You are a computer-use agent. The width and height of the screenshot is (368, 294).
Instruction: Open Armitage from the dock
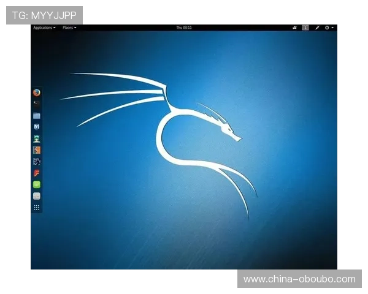click(37, 138)
